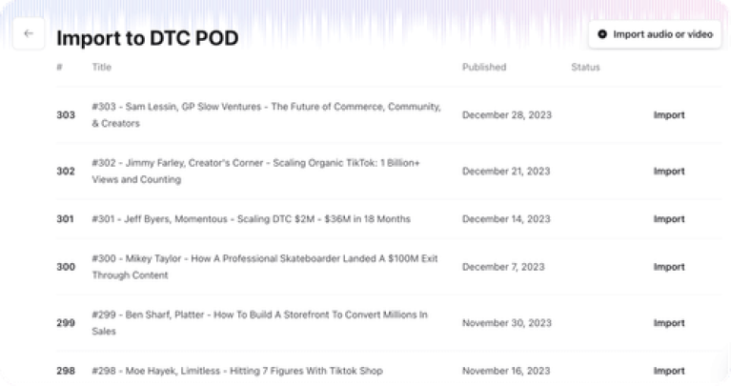Click the Import audio or video button
Image resolution: width=731 pixels, height=386 pixels.
(x=655, y=34)
